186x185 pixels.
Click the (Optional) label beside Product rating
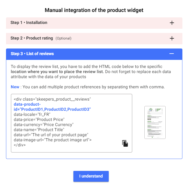coord(63,38)
